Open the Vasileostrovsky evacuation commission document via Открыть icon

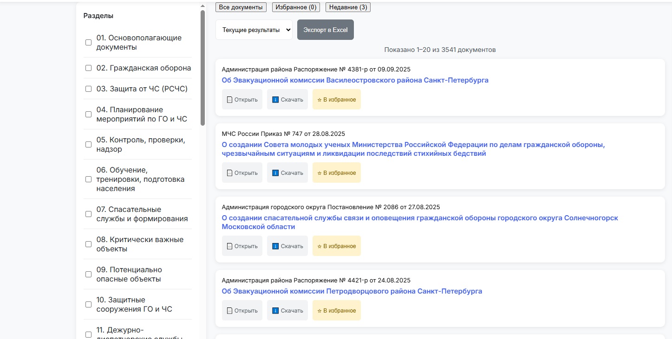pos(242,99)
